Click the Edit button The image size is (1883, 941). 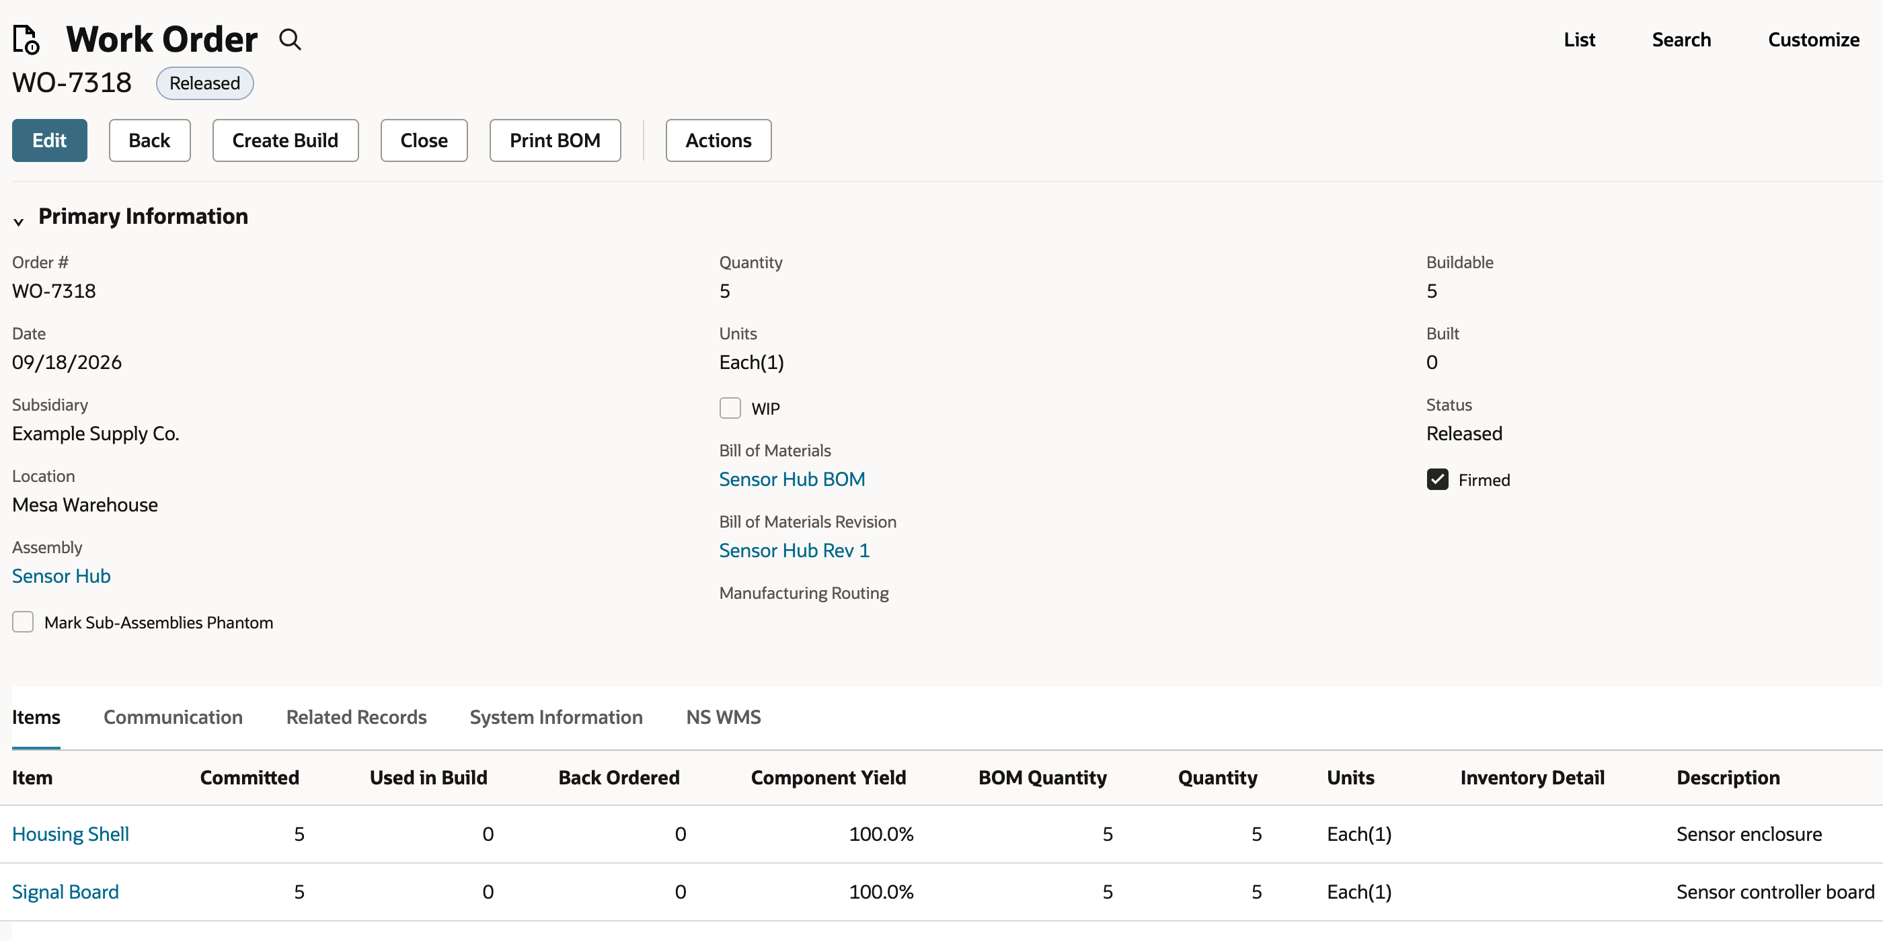(x=50, y=140)
